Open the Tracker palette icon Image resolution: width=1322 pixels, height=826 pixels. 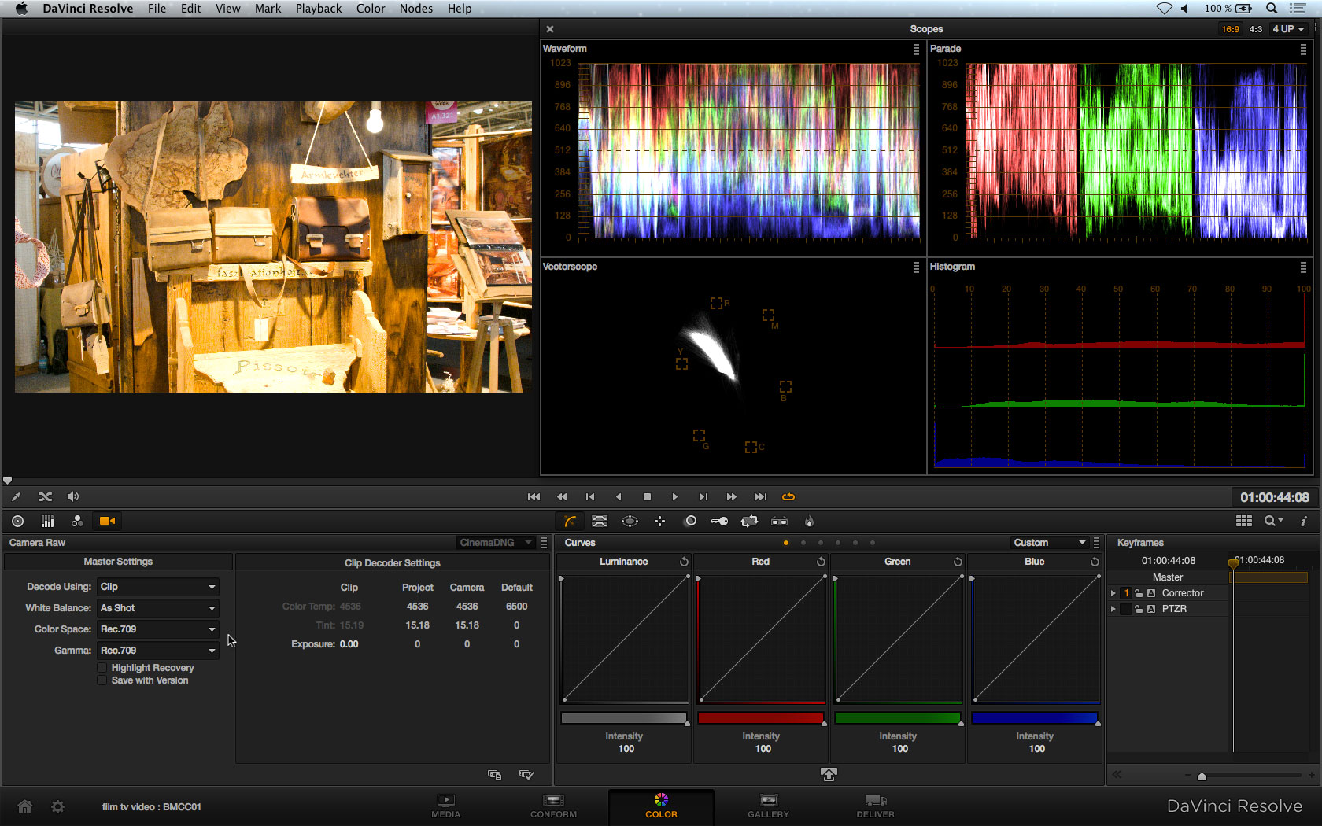(x=659, y=521)
